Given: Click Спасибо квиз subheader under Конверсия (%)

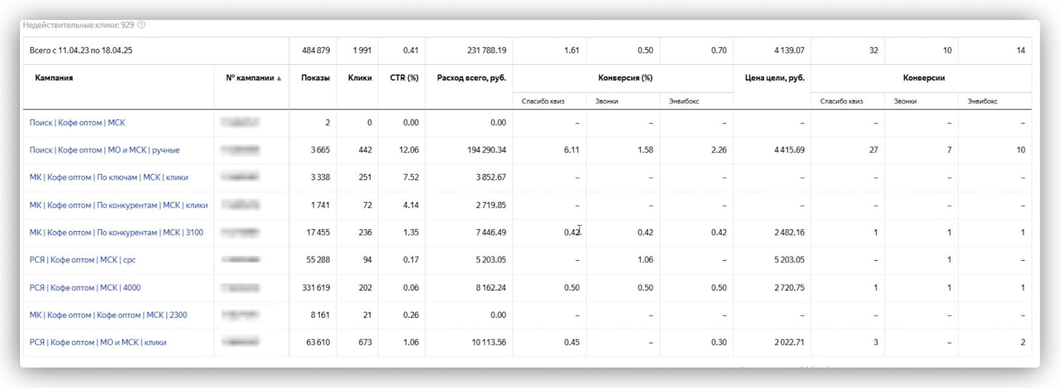Looking at the screenshot, I should (x=543, y=101).
